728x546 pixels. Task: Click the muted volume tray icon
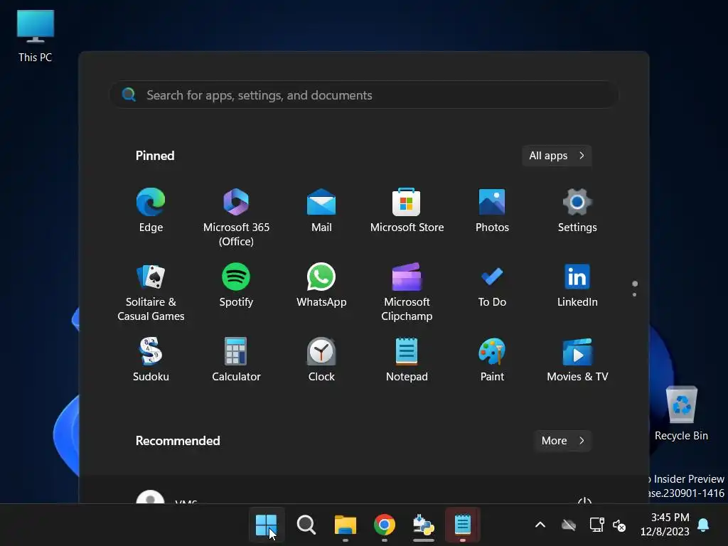(x=619, y=525)
